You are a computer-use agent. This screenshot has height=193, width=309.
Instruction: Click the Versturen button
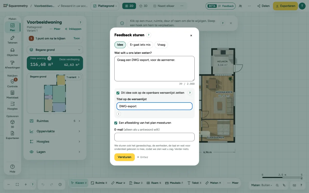click(124, 157)
